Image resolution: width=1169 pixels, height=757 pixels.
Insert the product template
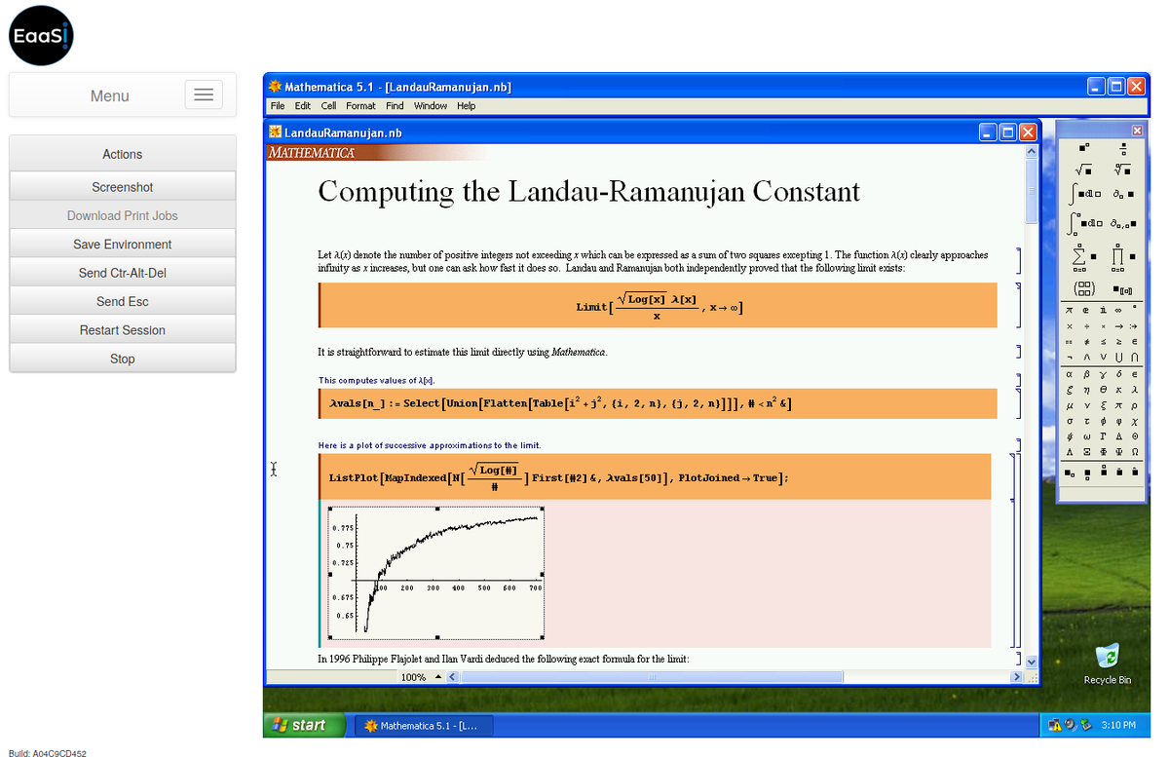tap(1123, 256)
